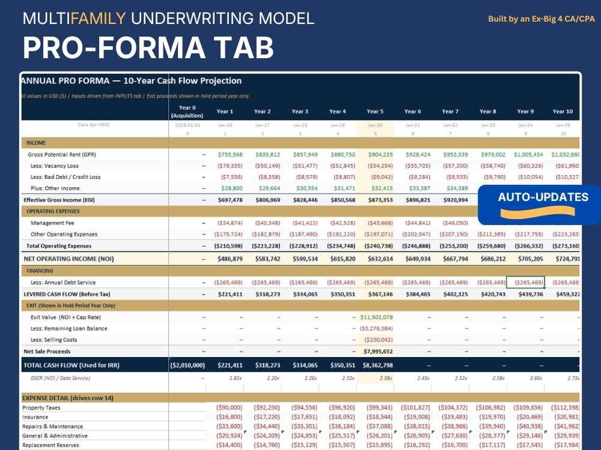This screenshot has height=450, width=601.
Task: Click the Property Taxes row label
Action: pyautogui.click(x=41, y=408)
